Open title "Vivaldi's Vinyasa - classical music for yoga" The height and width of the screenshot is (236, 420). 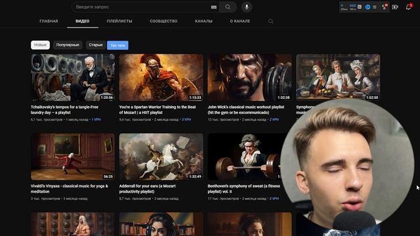[x=70, y=189]
